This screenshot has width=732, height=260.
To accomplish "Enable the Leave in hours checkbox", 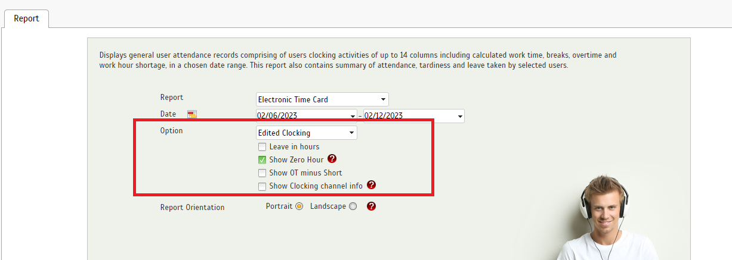I will [x=262, y=147].
